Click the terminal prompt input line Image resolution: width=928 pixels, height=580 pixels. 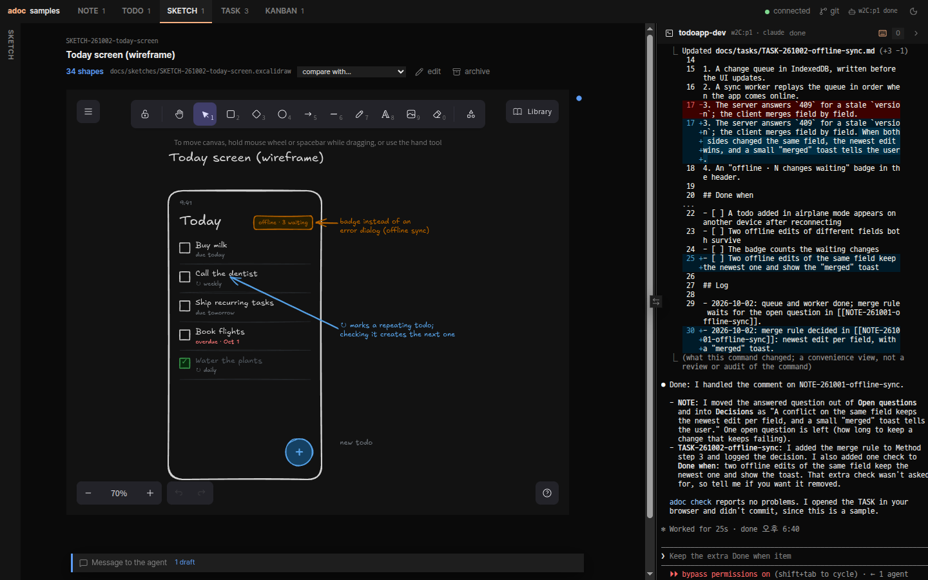tap(793, 556)
